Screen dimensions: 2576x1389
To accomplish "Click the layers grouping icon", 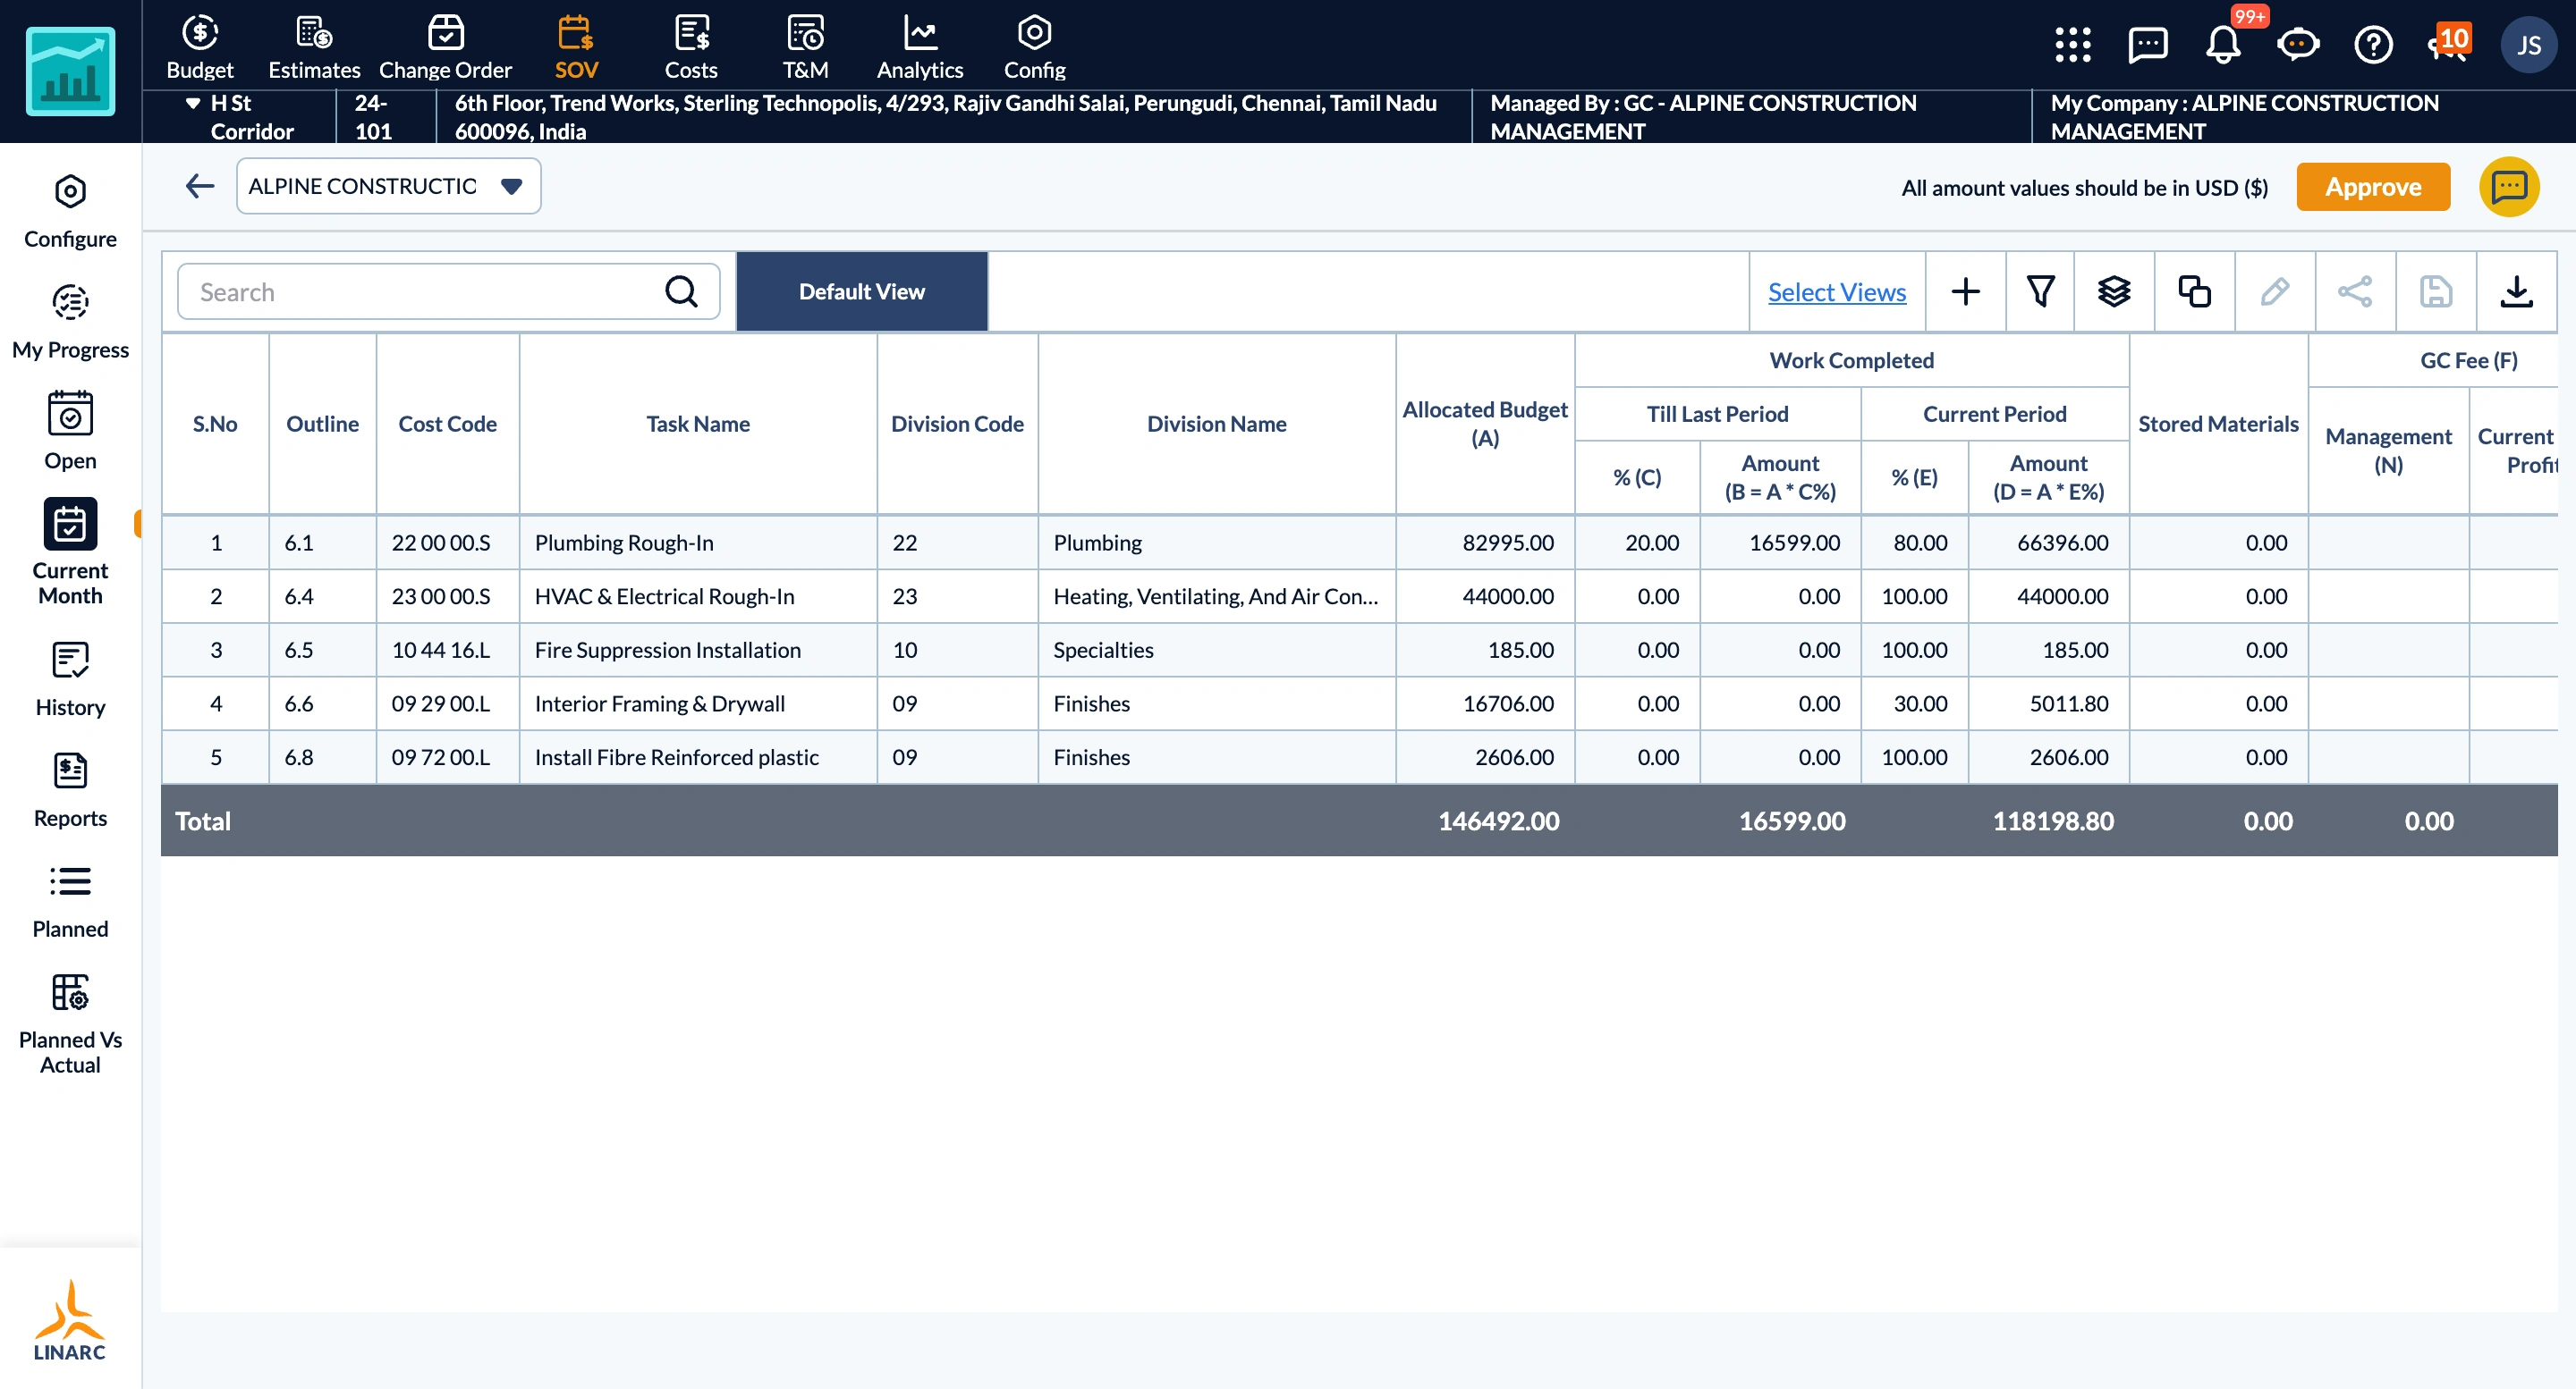I will click(2114, 291).
